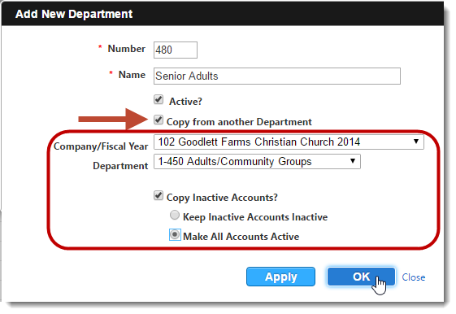Uncheck the Copy Inactive Accounts? checkbox
Image resolution: width=456 pixels, height=314 pixels.
coord(159,195)
